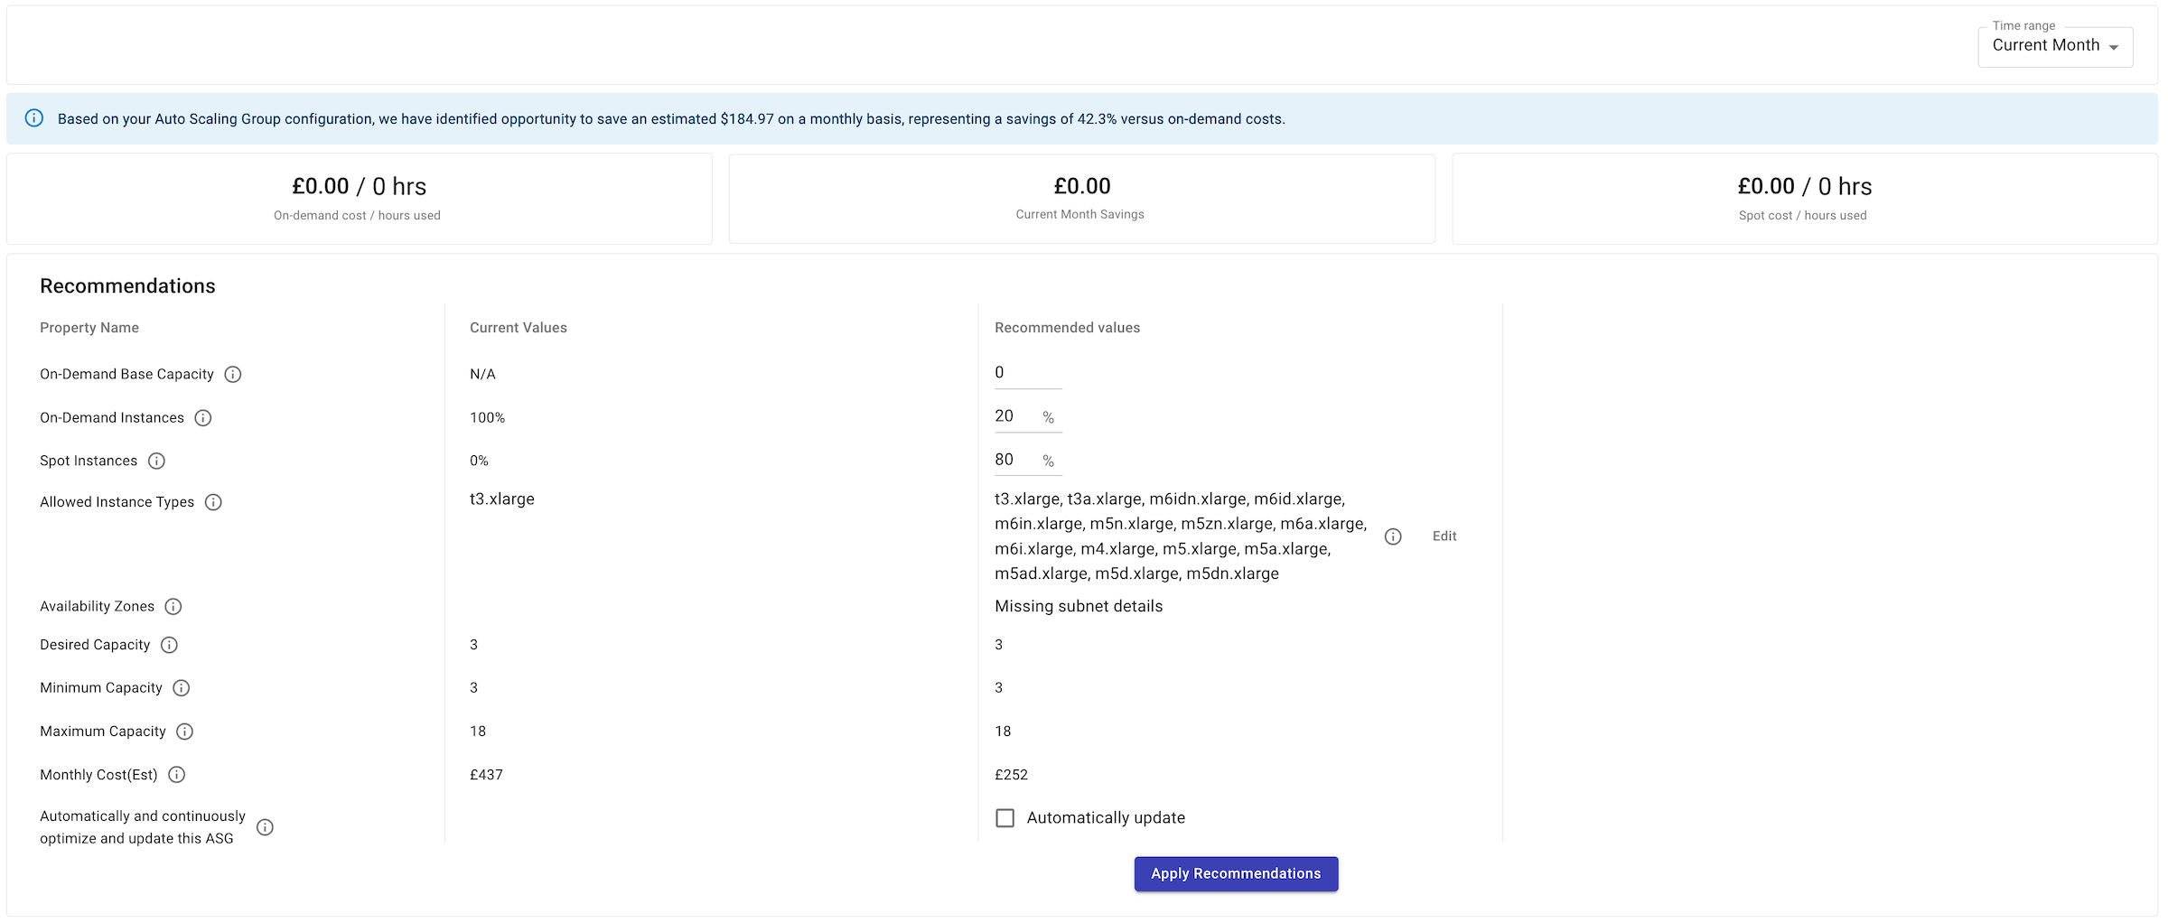Click the info icon beside On-Demand Instances
Viewport: 2168px width, 923px height.
pyautogui.click(x=203, y=417)
